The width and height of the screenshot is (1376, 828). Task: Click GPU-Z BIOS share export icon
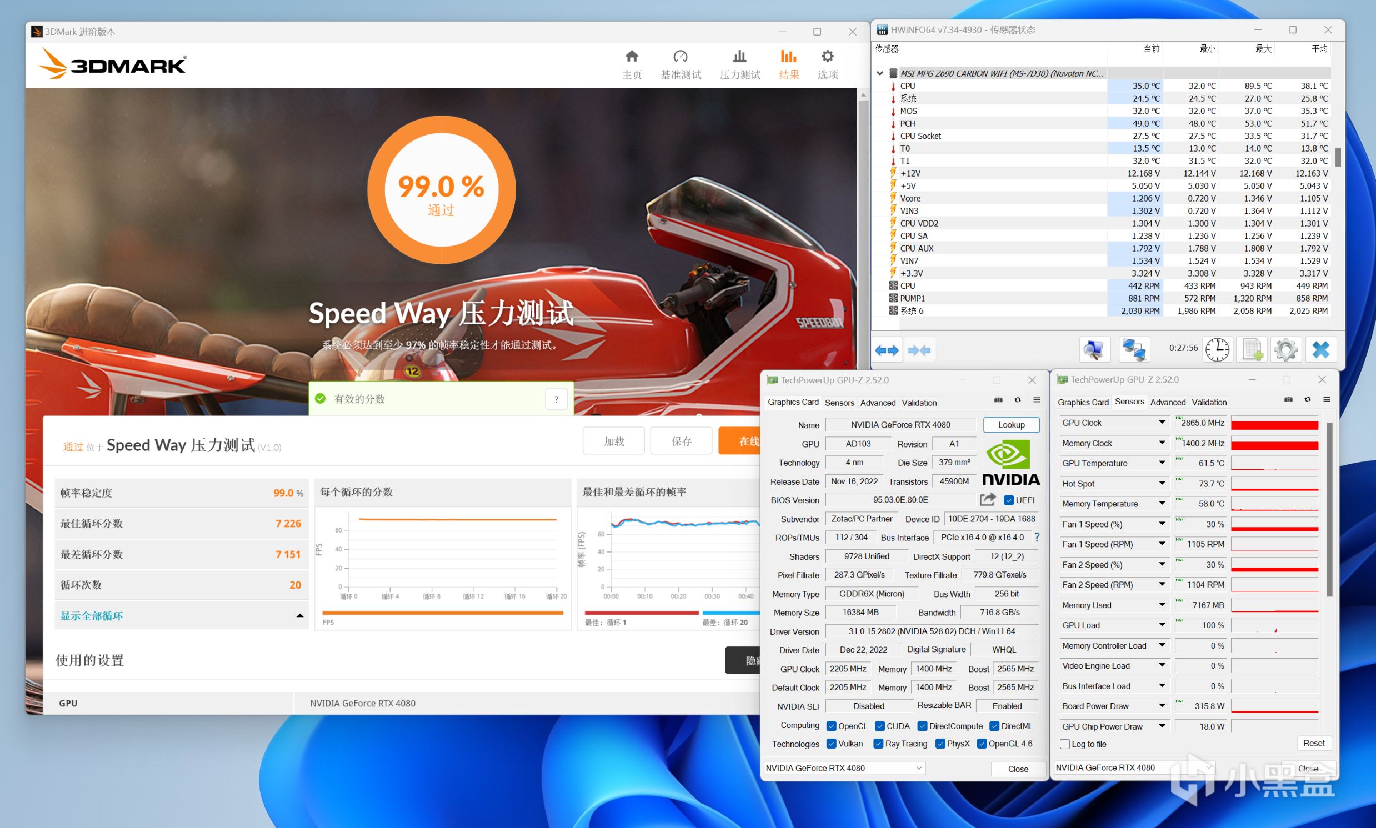click(x=988, y=500)
